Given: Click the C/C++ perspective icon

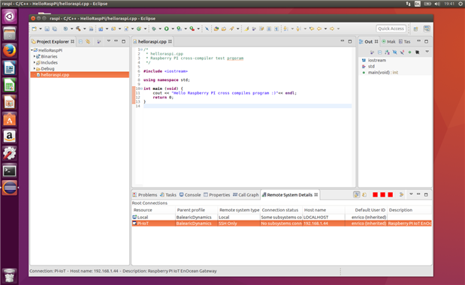Looking at the screenshot, I should coord(427,28).
